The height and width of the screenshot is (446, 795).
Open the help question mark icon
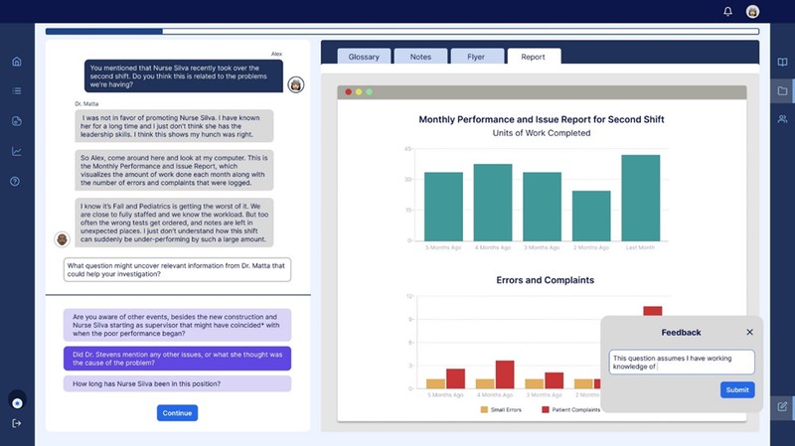click(15, 182)
